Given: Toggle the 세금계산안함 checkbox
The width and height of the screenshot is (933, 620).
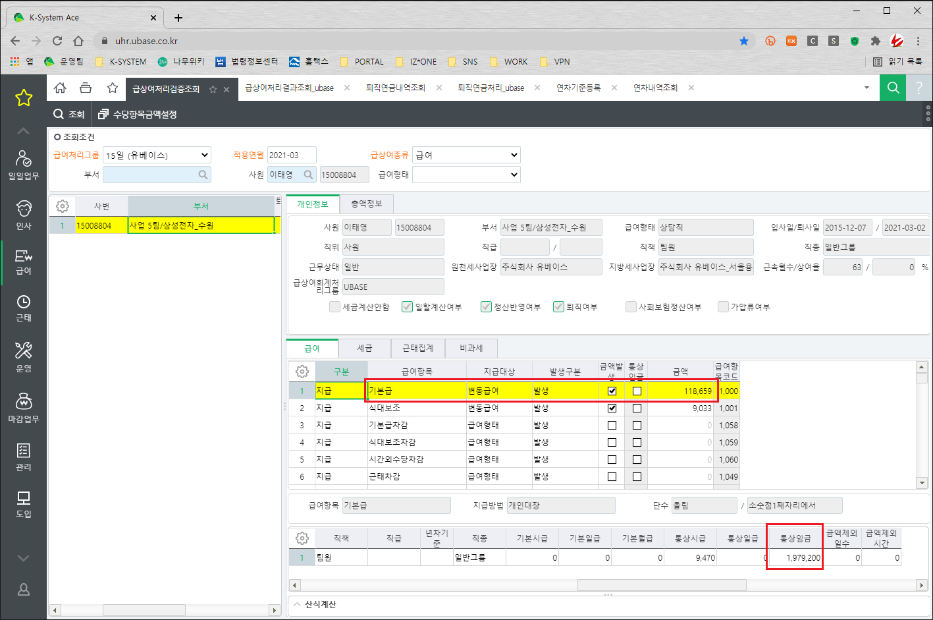Looking at the screenshot, I should (x=335, y=307).
